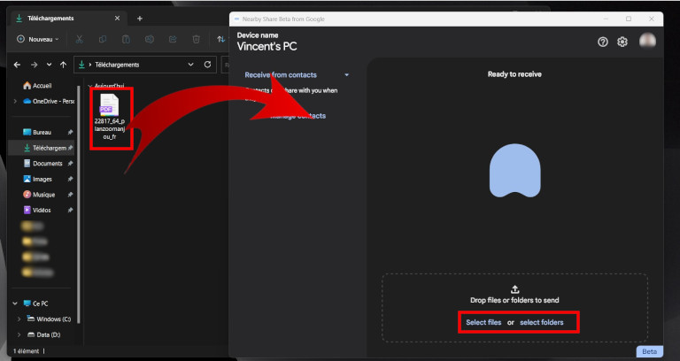This screenshot has width=680, height=361.
Task: Go up one folder level
Action: [63, 65]
